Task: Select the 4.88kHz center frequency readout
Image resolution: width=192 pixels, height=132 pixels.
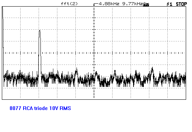Action: (x=109, y=4)
